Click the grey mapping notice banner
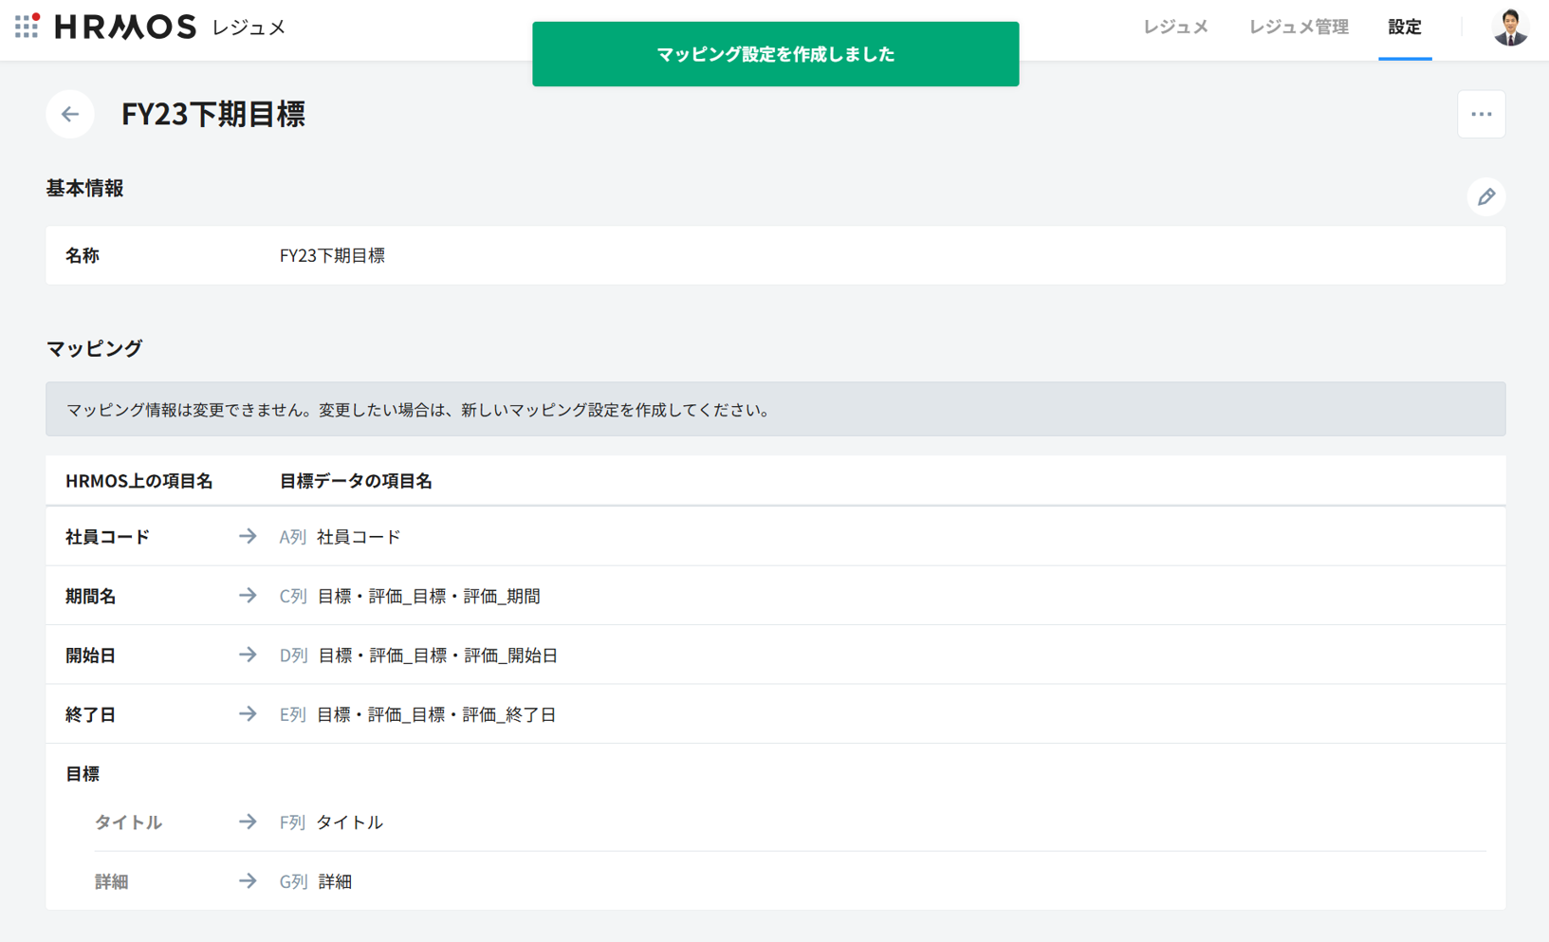 [775, 410]
